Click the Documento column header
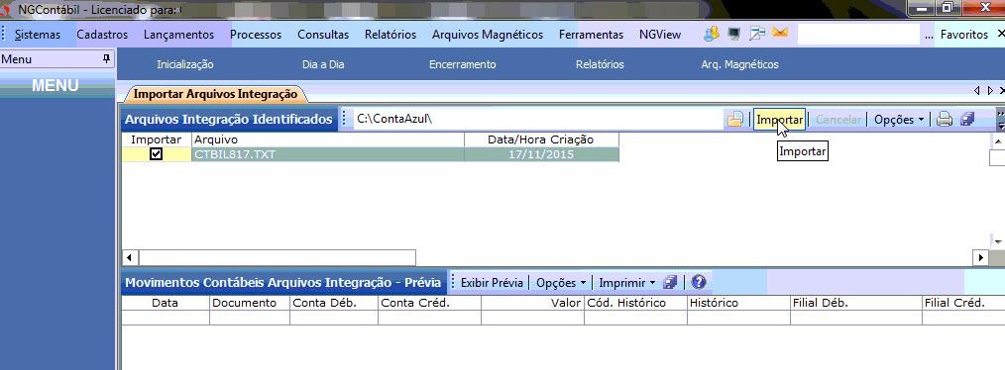 coord(250,303)
